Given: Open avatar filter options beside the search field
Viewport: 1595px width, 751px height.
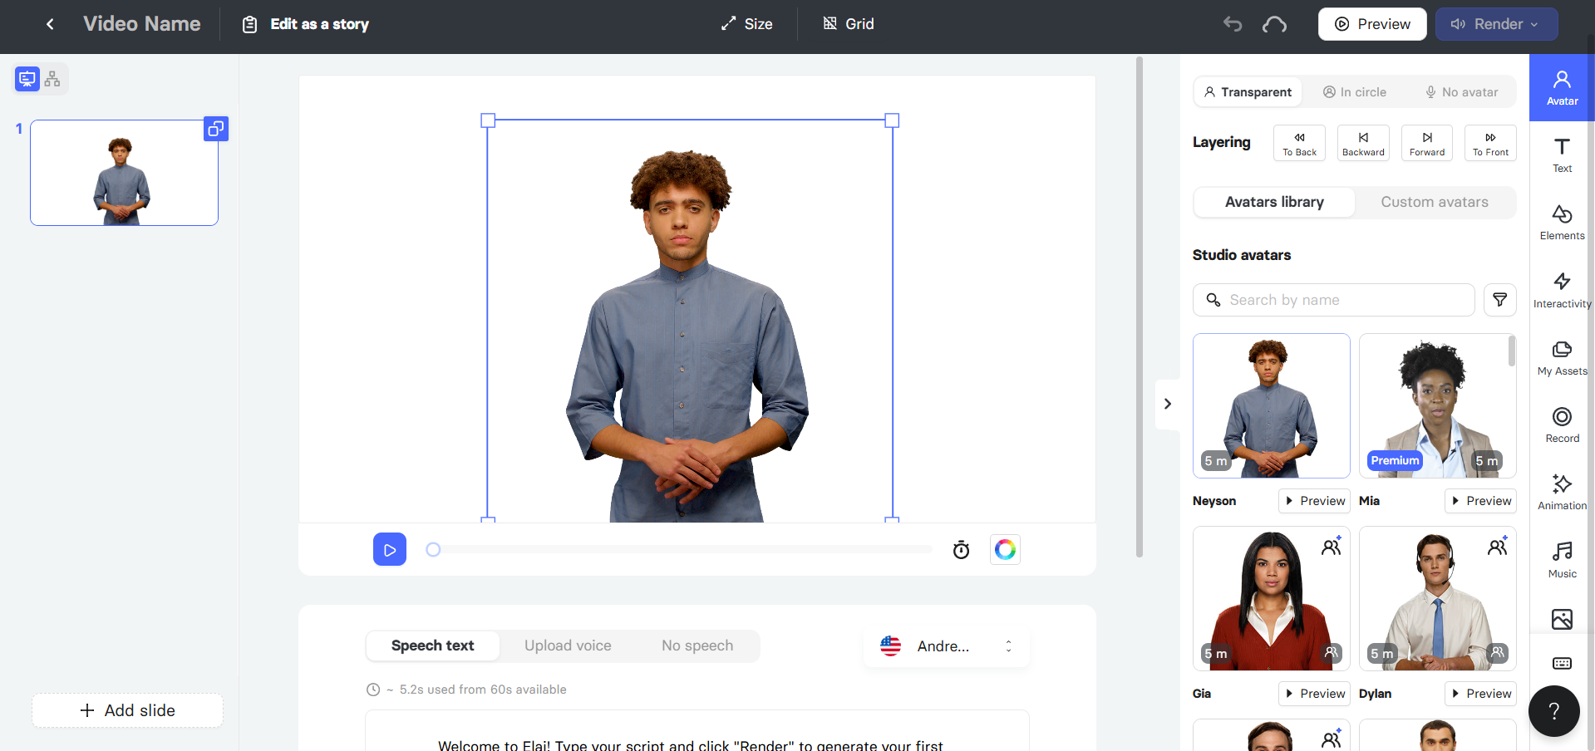Looking at the screenshot, I should tap(1499, 300).
